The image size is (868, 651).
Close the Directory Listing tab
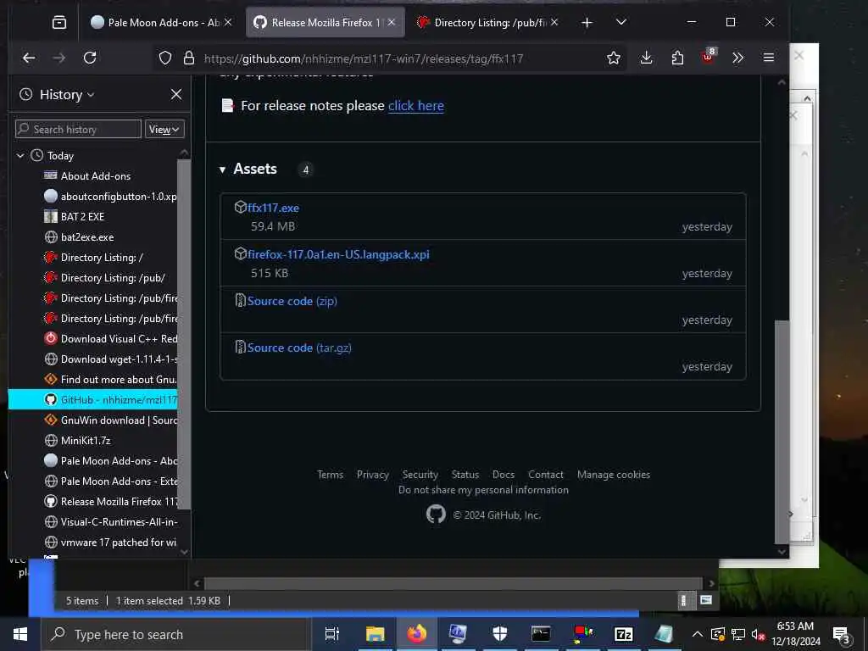tap(554, 23)
